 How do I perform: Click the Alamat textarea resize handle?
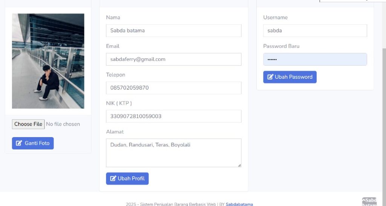click(239, 165)
